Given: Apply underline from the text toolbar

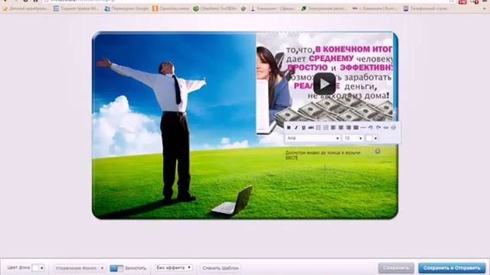Looking at the screenshot, I should point(303,128).
